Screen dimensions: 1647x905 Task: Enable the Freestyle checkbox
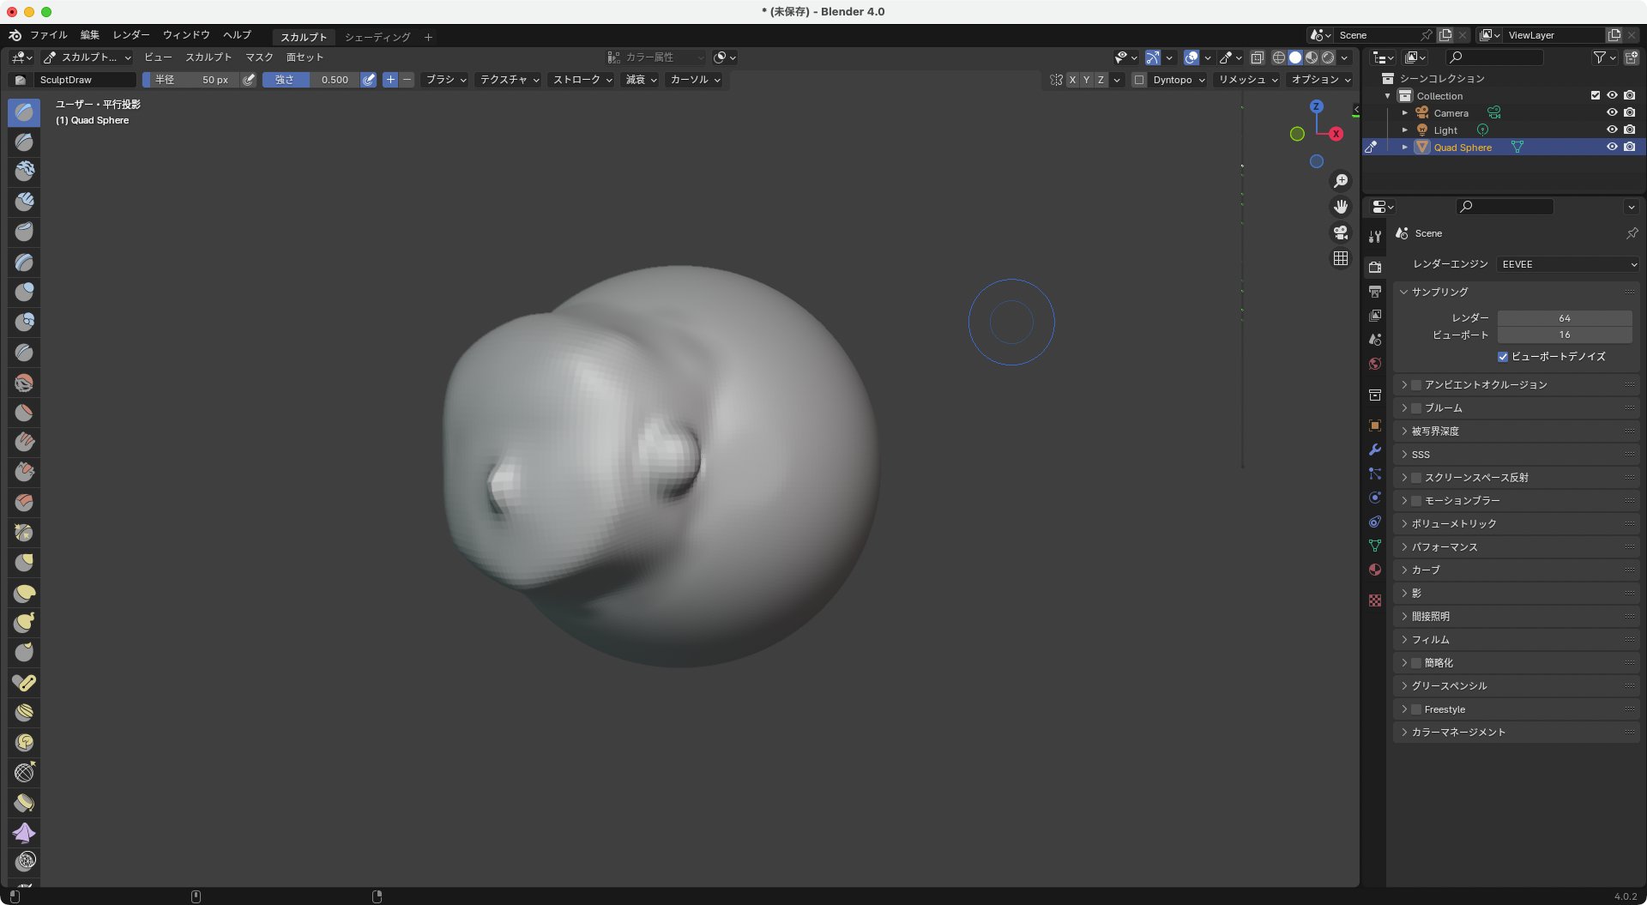click(x=1416, y=709)
